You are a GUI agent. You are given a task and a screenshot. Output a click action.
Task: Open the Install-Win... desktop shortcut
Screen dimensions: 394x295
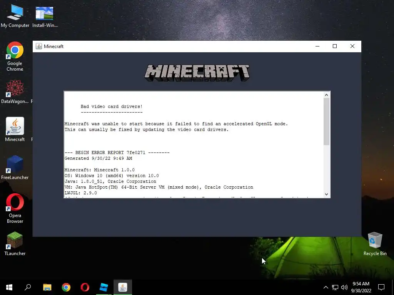click(x=45, y=16)
